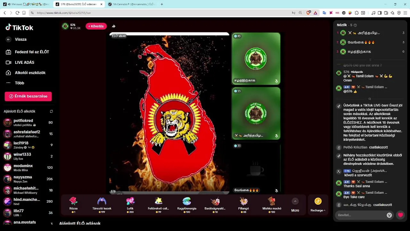This screenshot has width=410, height=231.
Task: Expand More gifts
Action: [x=295, y=205]
